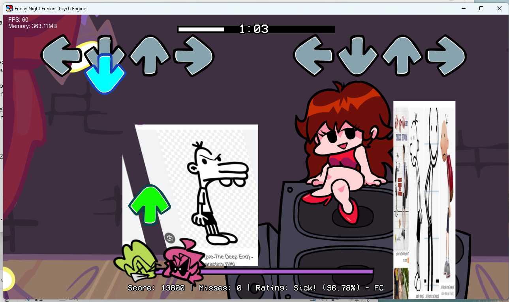
Task: Click the Score: 13800 text
Action: tap(156, 288)
